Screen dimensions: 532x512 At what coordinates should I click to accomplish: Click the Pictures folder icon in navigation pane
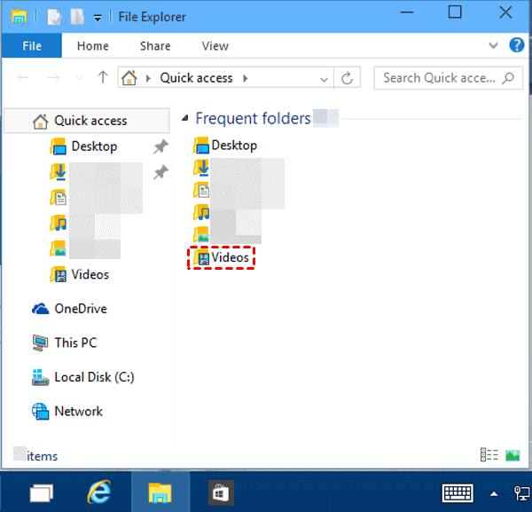click(59, 248)
